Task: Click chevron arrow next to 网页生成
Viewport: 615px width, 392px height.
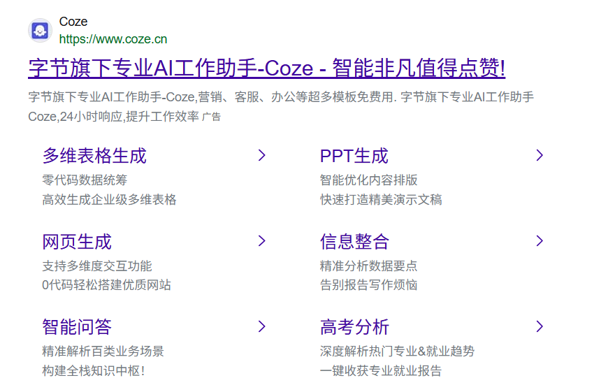Action: [x=262, y=240]
